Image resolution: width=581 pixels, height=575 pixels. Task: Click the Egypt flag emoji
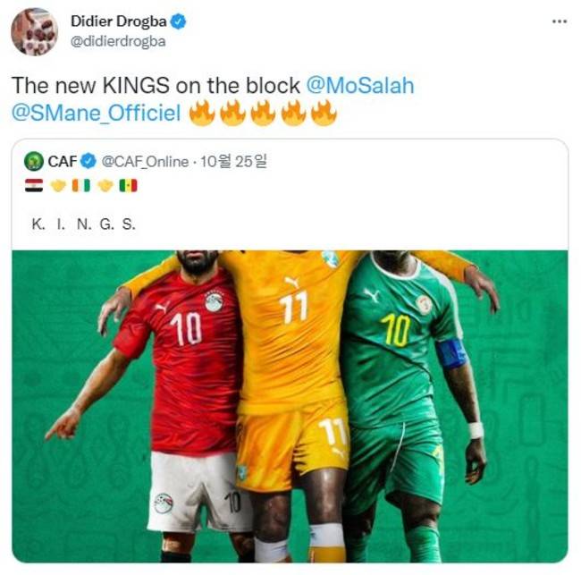(34, 185)
